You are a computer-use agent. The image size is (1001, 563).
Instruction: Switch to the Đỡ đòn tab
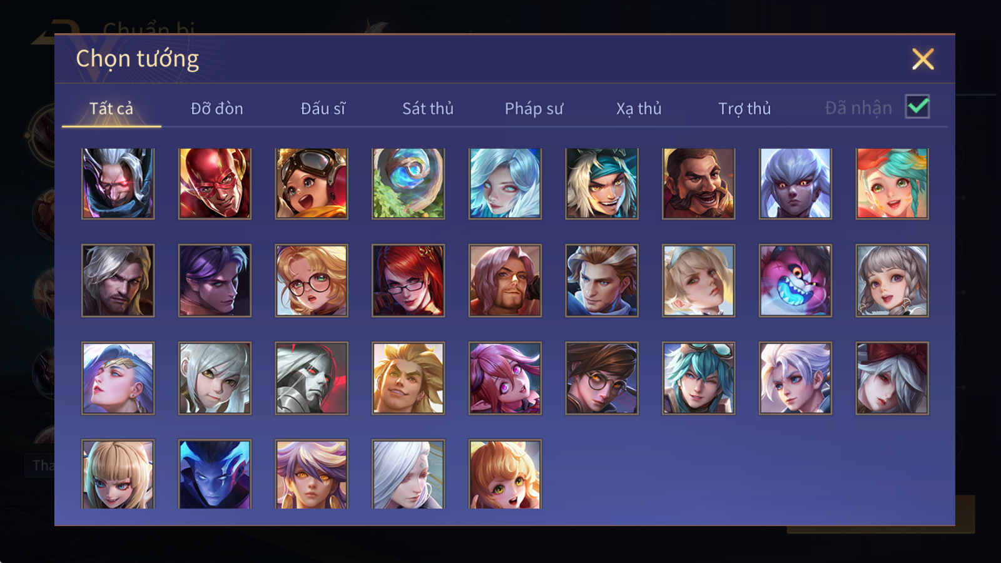(x=216, y=108)
